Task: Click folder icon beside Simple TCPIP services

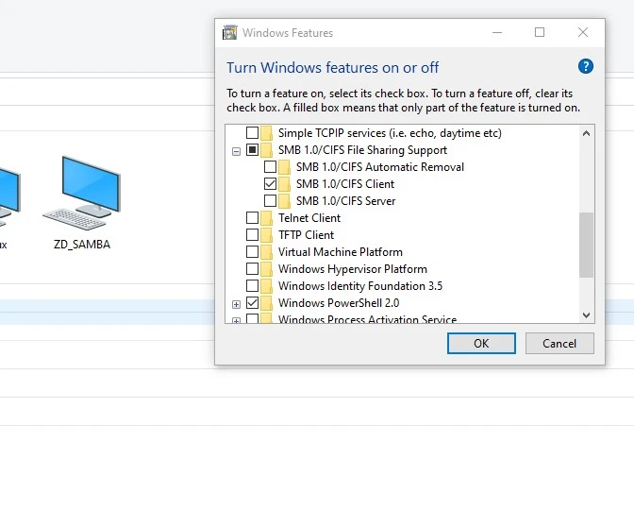Action: click(266, 133)
